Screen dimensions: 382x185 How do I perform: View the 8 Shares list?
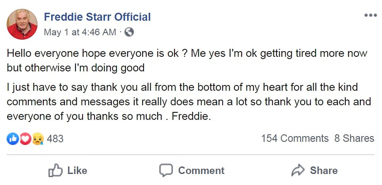(354, 138)
